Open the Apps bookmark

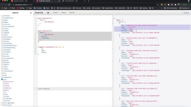[x=4, y=8]
